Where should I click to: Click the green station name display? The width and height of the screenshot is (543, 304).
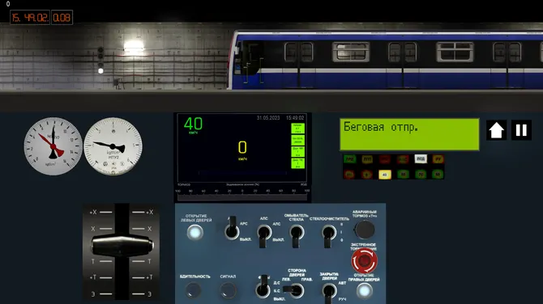(x=409, y=134)
